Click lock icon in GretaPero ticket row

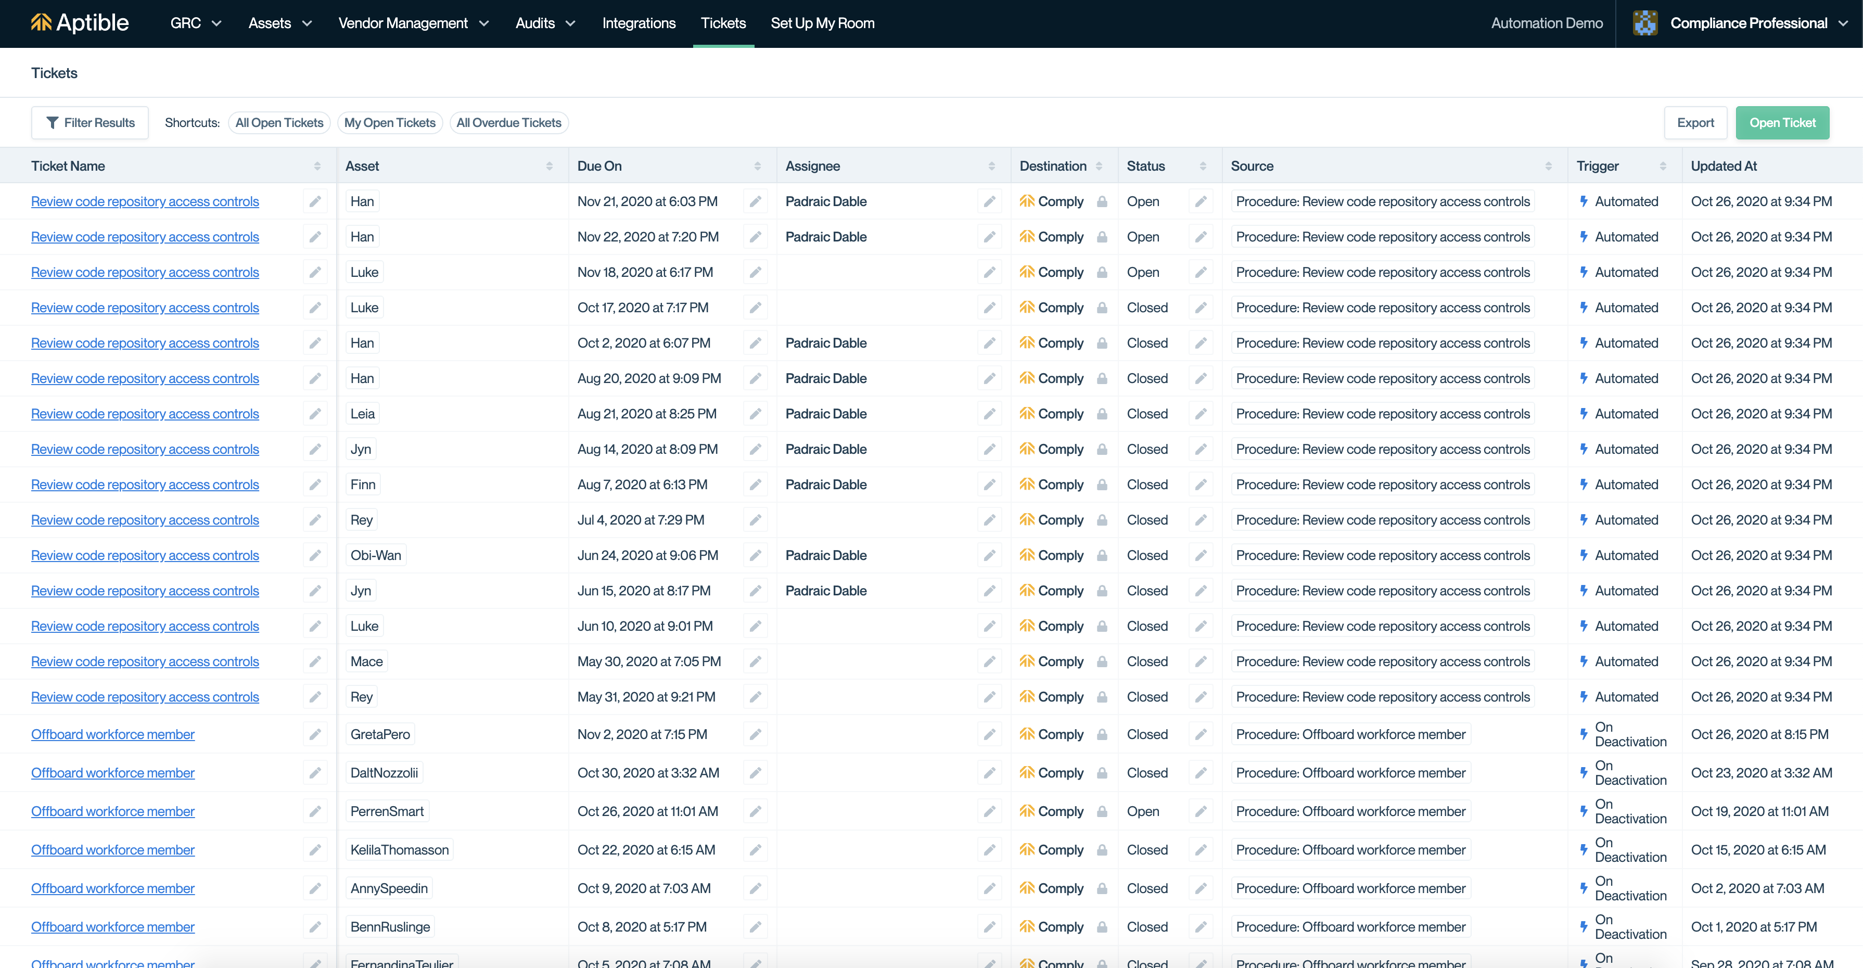[x=1102, y=734]
